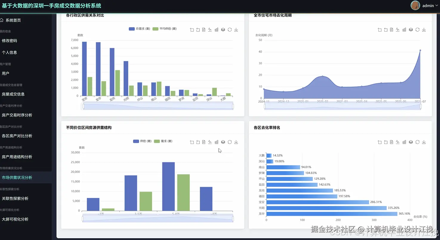
Task: Click the 2025-07 peak data point
Action: 420,50
